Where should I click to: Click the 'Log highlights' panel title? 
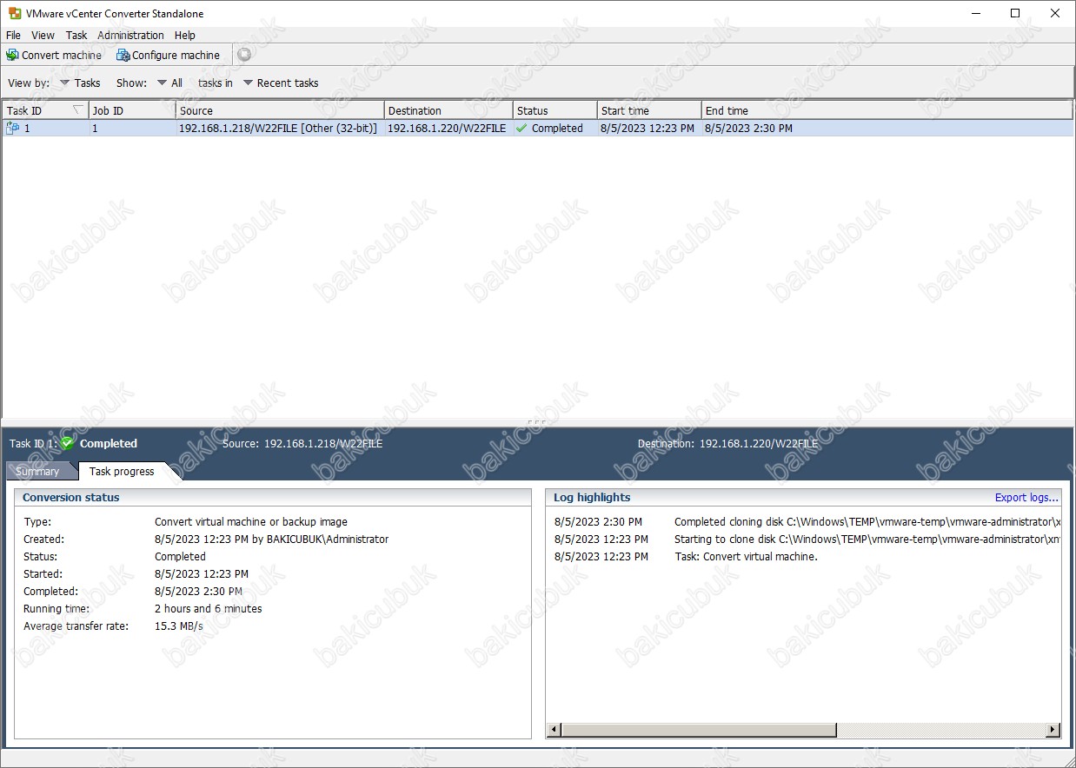[592, 497]
